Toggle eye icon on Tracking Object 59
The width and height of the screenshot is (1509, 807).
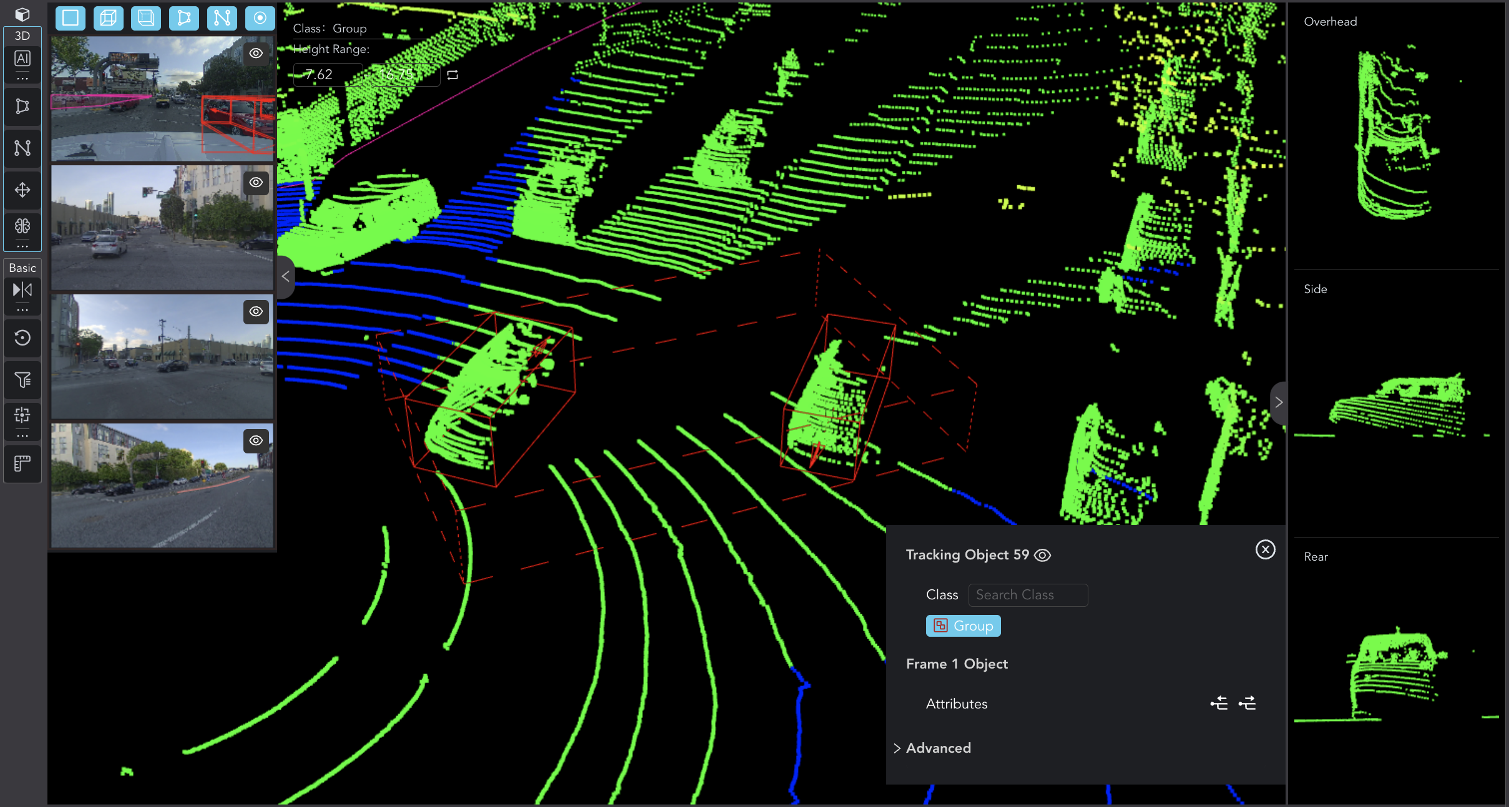tap(1043, 554)
